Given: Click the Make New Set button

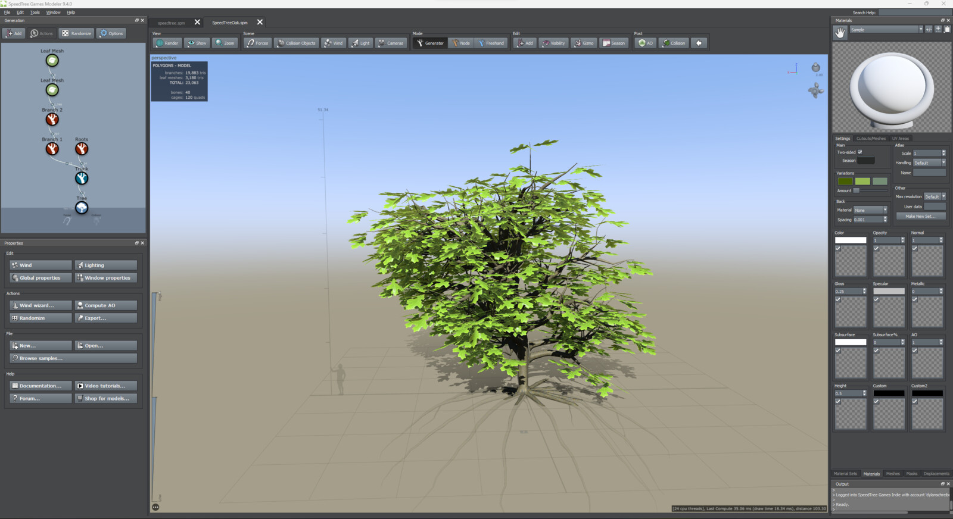Looking at the screenshot, I should coord(920,216).
